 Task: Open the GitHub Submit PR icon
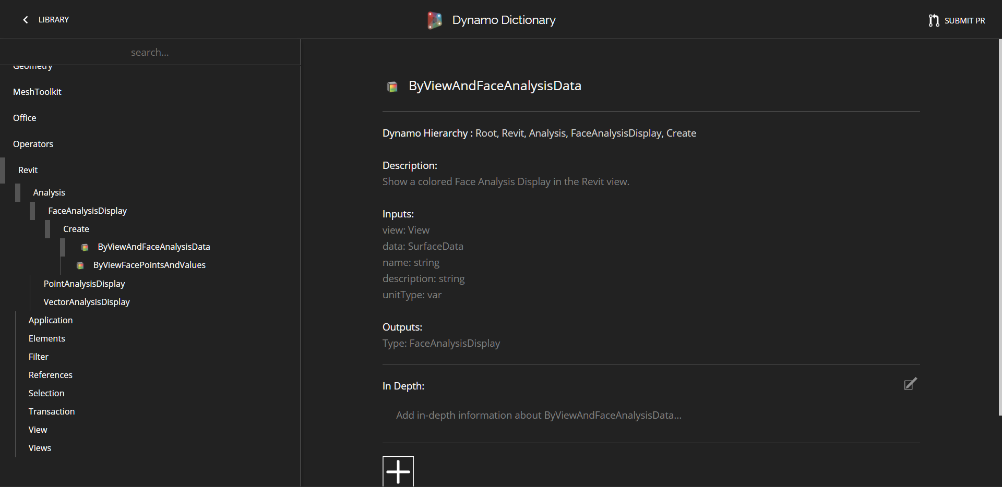[x=934, y=20]
